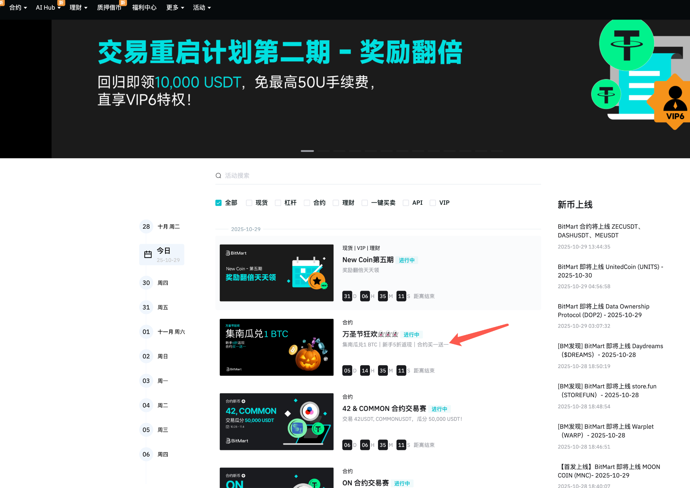Check the API filter checkbox
The width and height of the screenshot is (690, 488).
406,202
